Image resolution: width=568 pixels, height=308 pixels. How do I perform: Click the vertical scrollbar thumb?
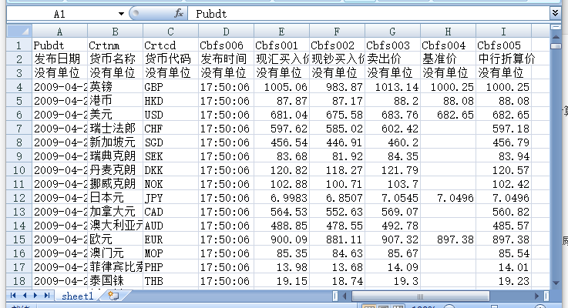[556, 46]
